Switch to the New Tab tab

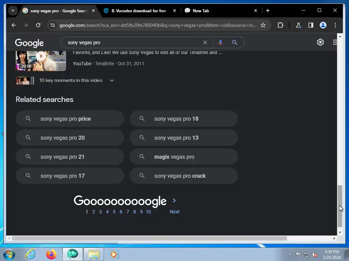click(x=221, y=11)
